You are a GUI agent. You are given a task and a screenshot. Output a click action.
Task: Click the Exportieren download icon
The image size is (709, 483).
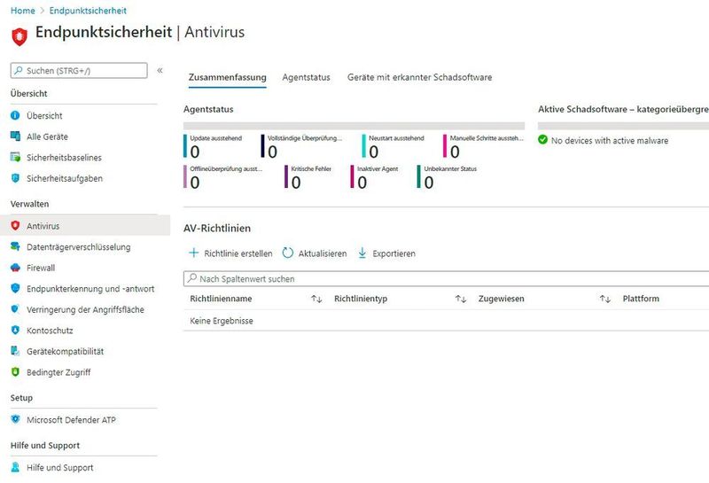[362, 253]
